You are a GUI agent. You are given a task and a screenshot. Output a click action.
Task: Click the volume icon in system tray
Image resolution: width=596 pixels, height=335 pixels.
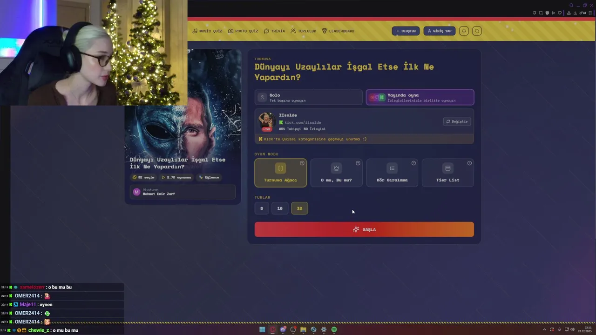[572, 329]
